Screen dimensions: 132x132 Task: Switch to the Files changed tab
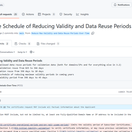pos(48,44)
